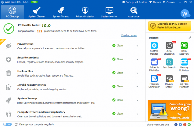Click the Utilities section heading
The height and width of the screenshot is (127, 194).
coord(154,38)
